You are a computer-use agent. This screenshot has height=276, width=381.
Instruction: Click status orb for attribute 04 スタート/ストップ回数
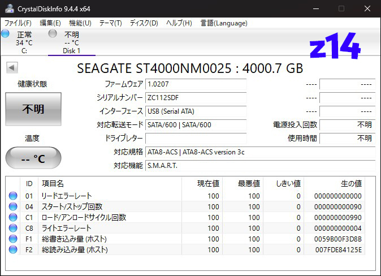coord(13,207)
